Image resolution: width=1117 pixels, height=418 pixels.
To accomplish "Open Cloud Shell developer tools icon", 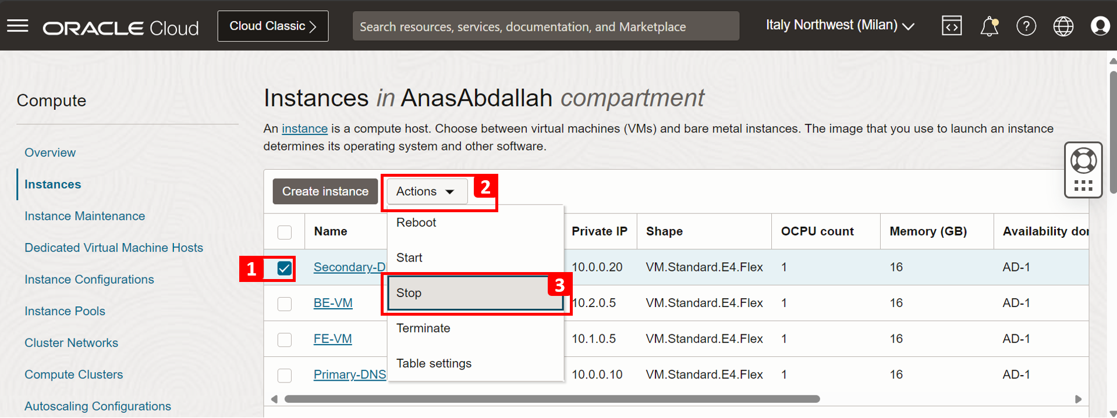I will (x=952, y=26).
